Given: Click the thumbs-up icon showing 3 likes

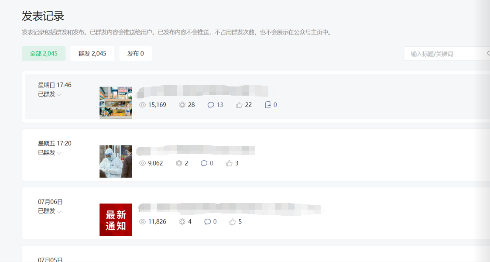Looking at the screenshot, I should pyautogui.click(x=230, y=163).
